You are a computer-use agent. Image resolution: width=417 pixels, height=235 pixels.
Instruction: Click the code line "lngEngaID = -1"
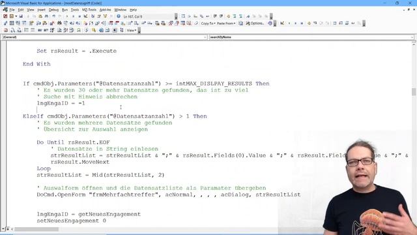(61, 103)
